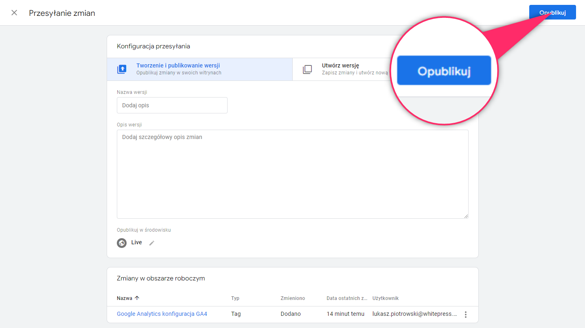The height and width of the screenshot is (328, 585).
Task: Click the Użytkownik column header
Action: [x=386, y=298]
